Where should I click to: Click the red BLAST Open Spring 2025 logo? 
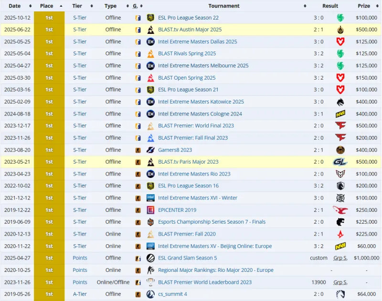point(150,78)
